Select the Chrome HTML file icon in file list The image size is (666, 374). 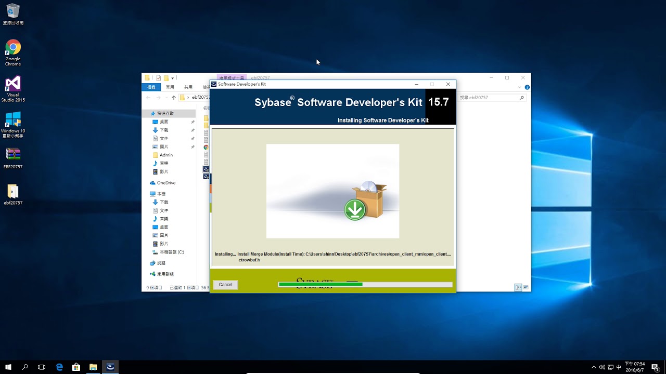pos(206,147)
